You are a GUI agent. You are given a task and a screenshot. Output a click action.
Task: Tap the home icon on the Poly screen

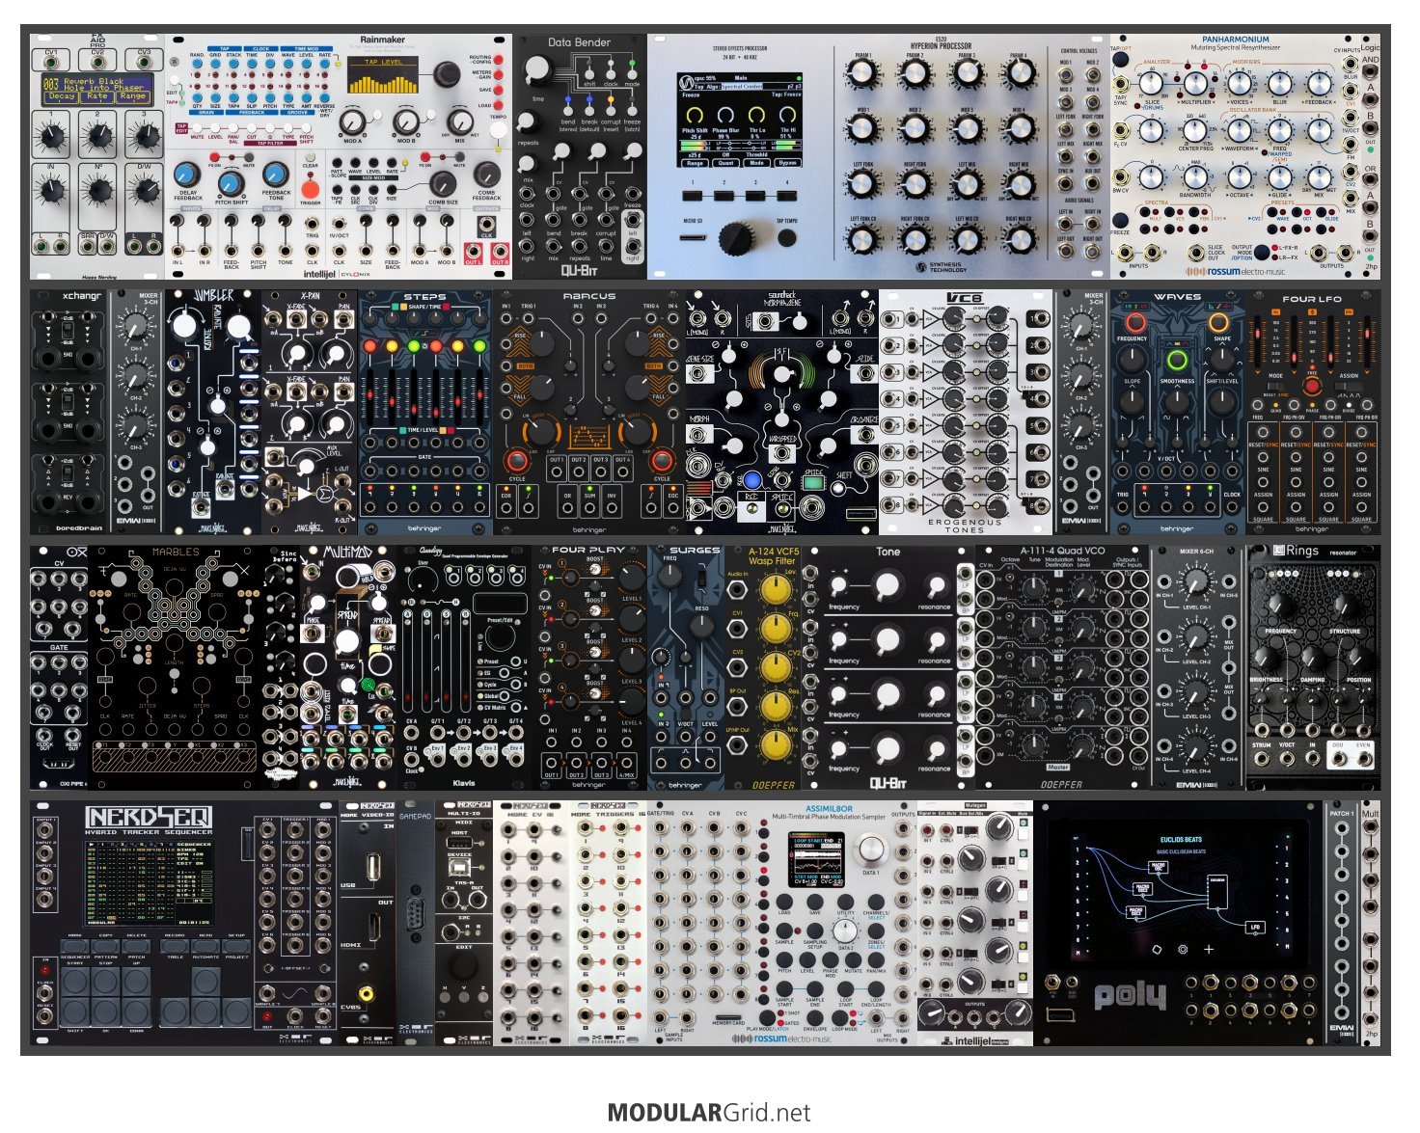click(x=1158, y=948)
